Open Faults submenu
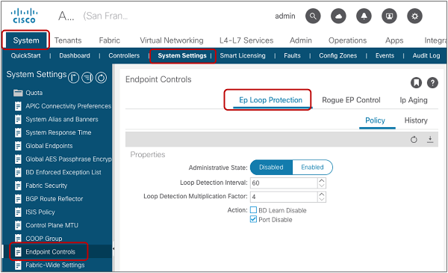Screen dimensions: 448x273 click(292, 55)
